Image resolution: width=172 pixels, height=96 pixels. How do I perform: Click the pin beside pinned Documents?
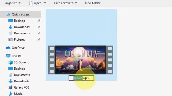coord(39,33)
